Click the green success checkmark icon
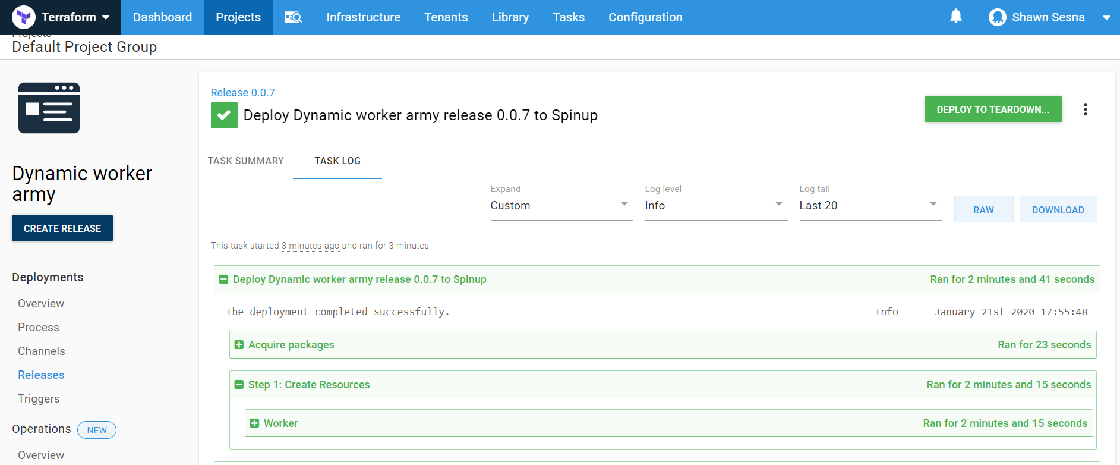This screenshot has height=465, width=1120. tap(224, 115)
